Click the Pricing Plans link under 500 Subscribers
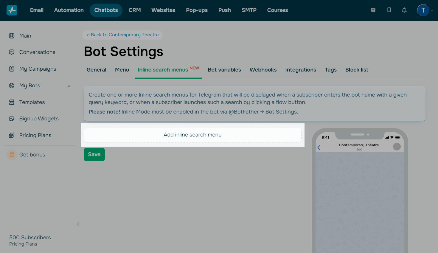438x253 pixels. (x=23, y=244)
